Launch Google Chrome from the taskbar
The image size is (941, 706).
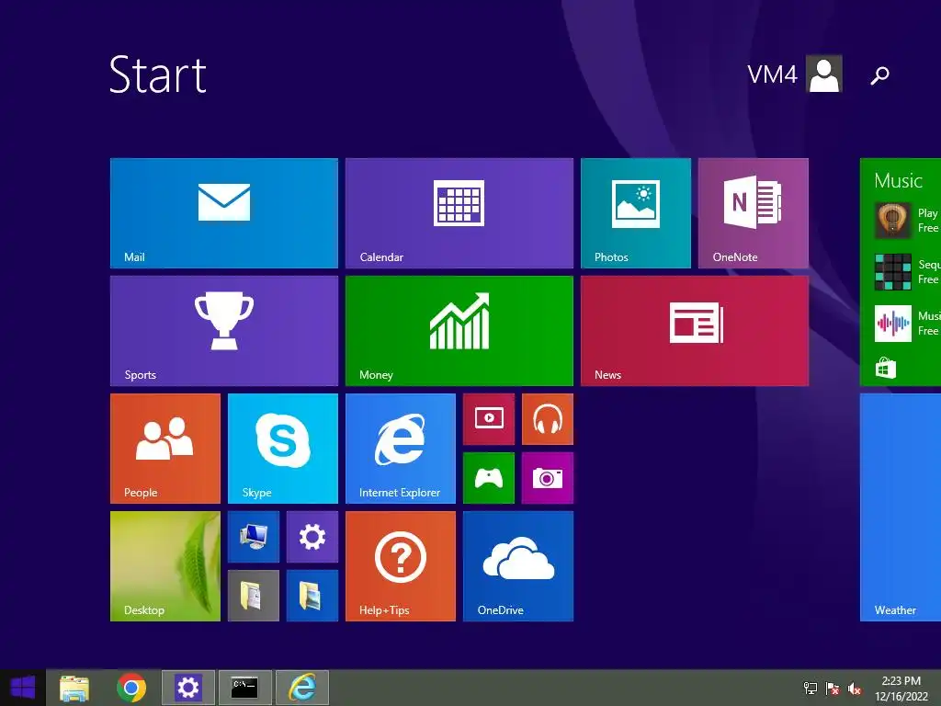131,688
